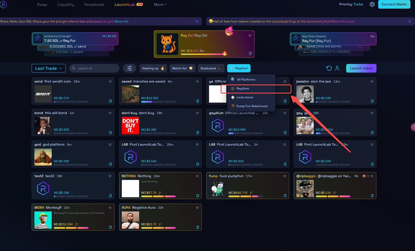The image size is (415, 251).
Task: Click Ray Cat bonding progress bar
Action: click(203, 54)
